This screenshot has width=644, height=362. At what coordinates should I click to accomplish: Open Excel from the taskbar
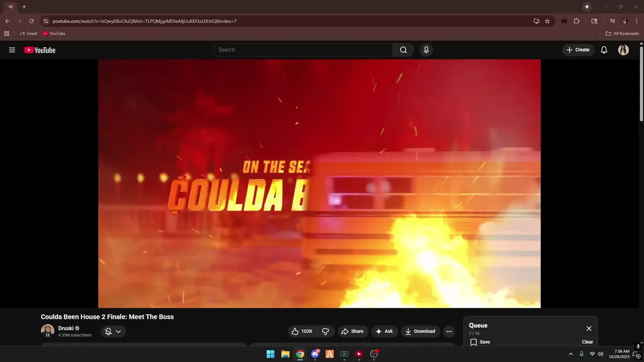[344, 354]
